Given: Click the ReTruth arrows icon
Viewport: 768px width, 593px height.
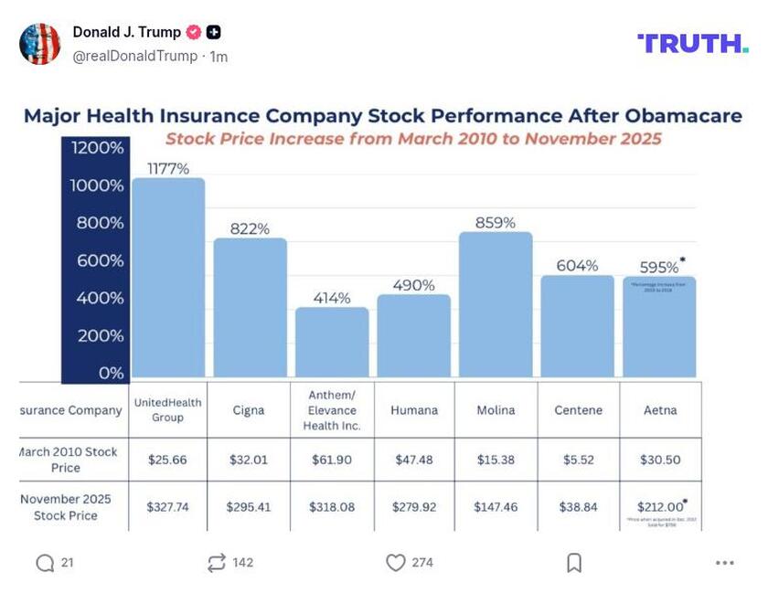Looking at the screenshot, I should point(216,563).
